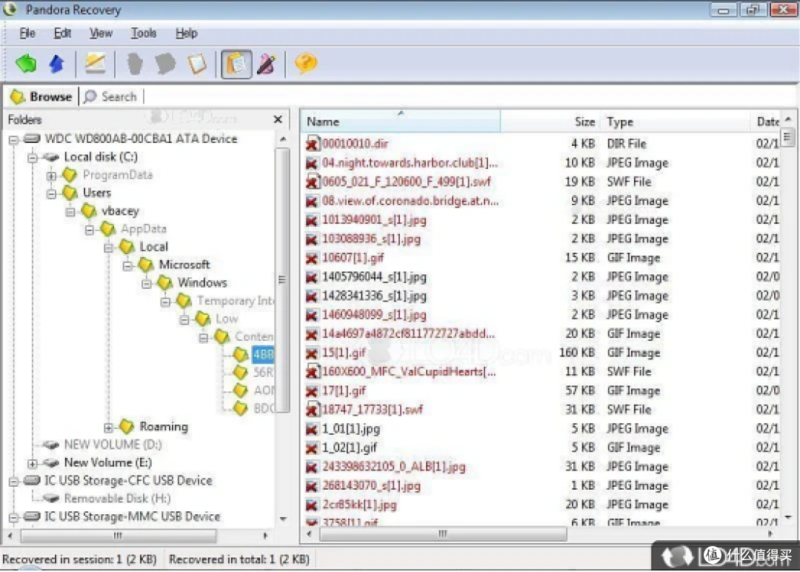The image size is (800, 572).
Task: Select file 2cr85kk[1].jpg
Action: (359, 505)
